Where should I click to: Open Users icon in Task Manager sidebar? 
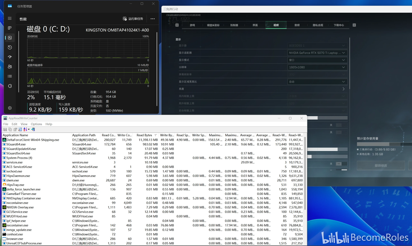(10, 67)
